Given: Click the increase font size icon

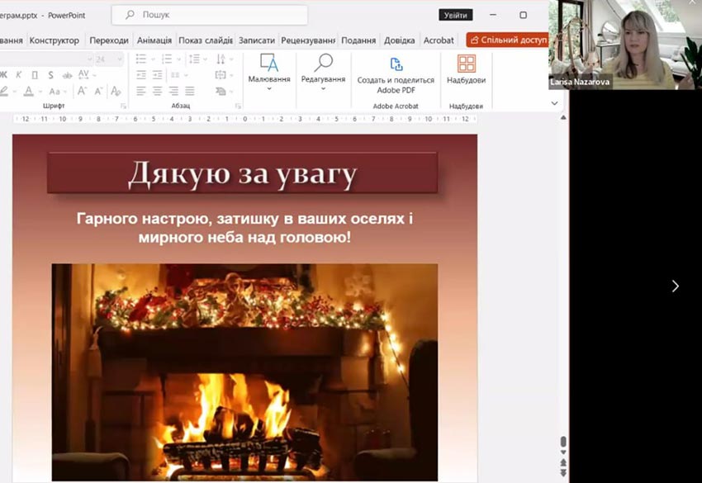Looking at the screenshot, I should (83, 91).
